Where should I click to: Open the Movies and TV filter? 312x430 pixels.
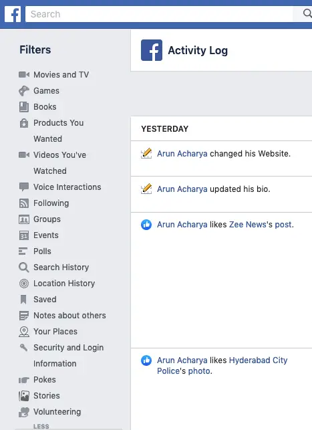(x=61, y=75)
